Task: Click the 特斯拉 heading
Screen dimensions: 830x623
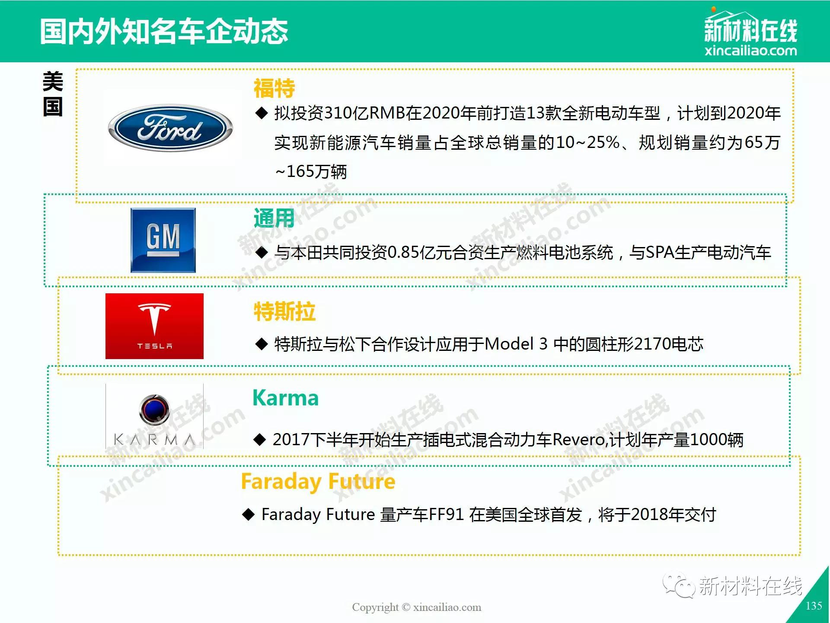Action: [x=284, y=311]
